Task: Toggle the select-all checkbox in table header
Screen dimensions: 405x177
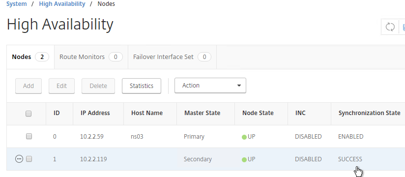Action: (29, 114)
